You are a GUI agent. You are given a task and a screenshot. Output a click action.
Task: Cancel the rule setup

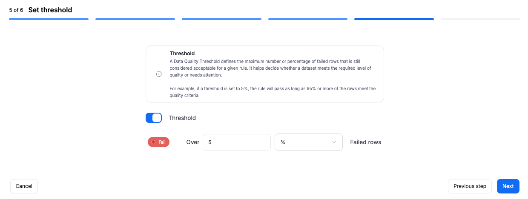[24, 186]
